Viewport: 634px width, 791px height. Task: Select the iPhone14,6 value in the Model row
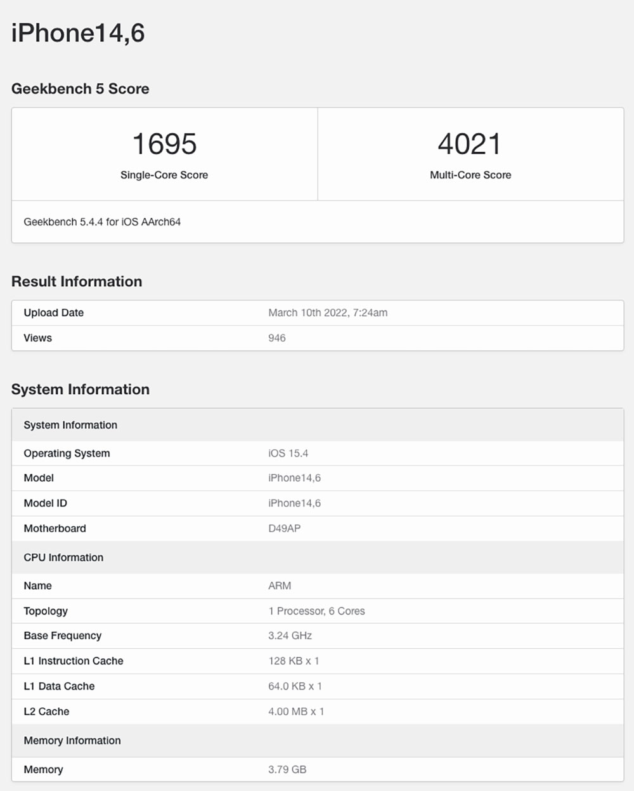295,478
